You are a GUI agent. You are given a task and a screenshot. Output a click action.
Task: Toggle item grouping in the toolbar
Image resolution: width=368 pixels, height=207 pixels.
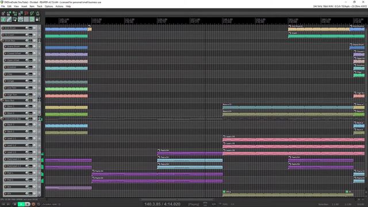click(x=9, y=19)
